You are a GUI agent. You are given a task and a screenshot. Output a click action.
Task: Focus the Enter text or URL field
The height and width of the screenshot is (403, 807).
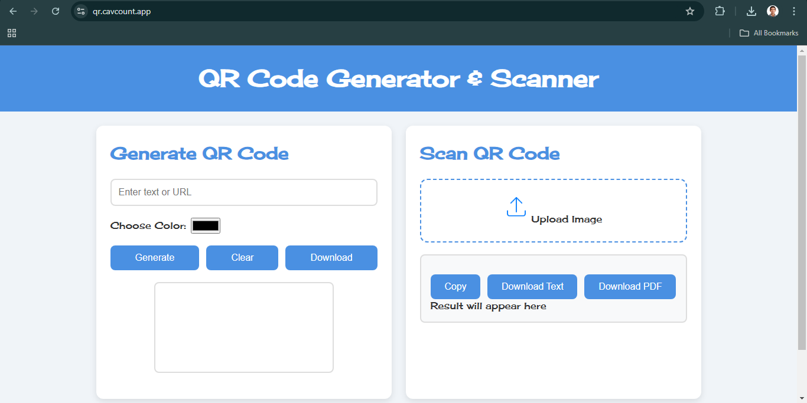point(243,192)
